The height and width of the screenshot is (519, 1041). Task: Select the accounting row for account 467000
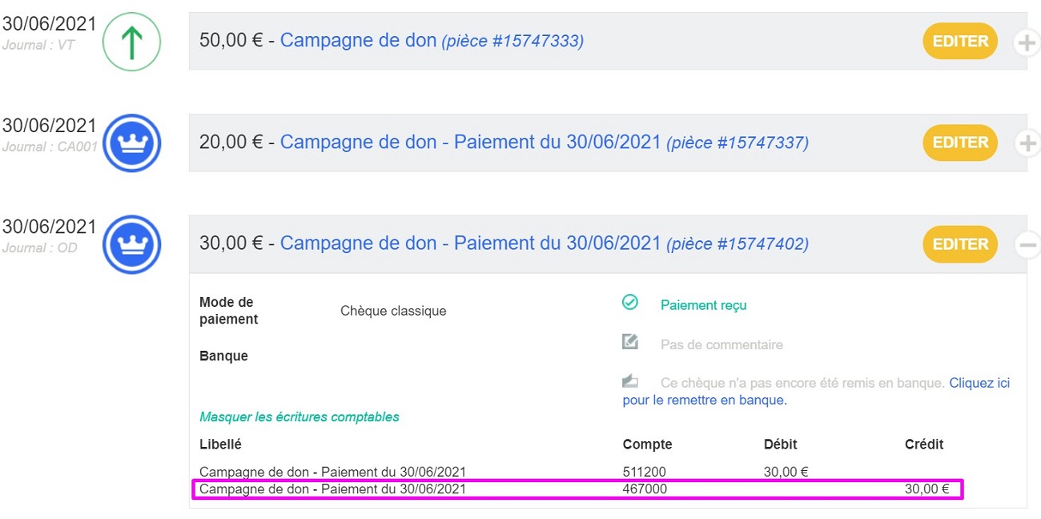point(577,489)
